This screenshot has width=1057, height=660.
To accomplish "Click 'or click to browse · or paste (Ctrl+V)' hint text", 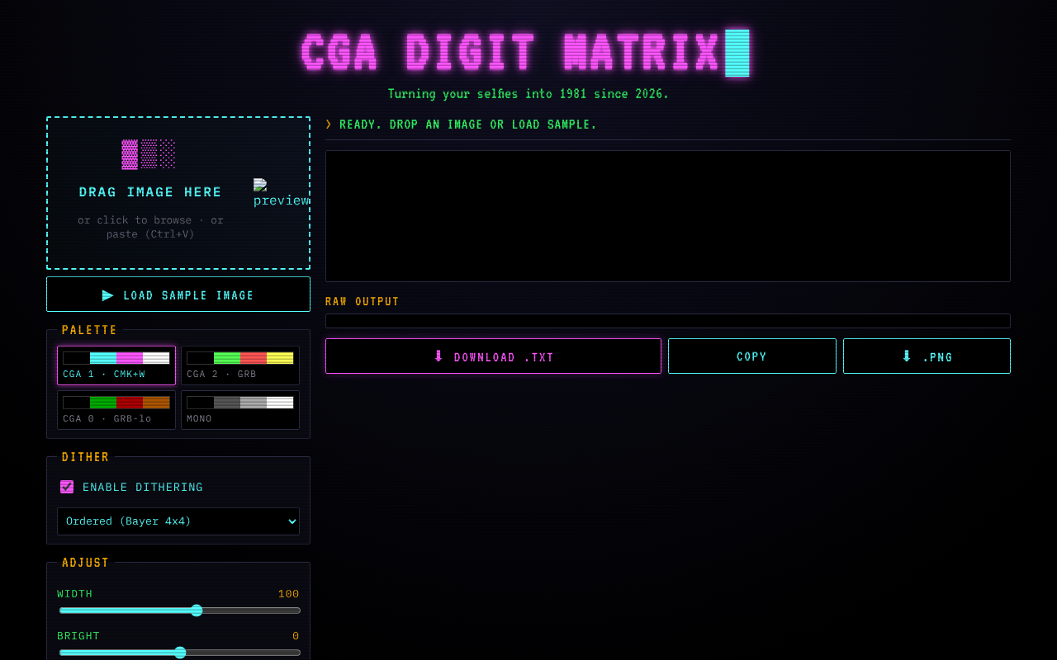I will pyautogui.click(x=150, y=227).
